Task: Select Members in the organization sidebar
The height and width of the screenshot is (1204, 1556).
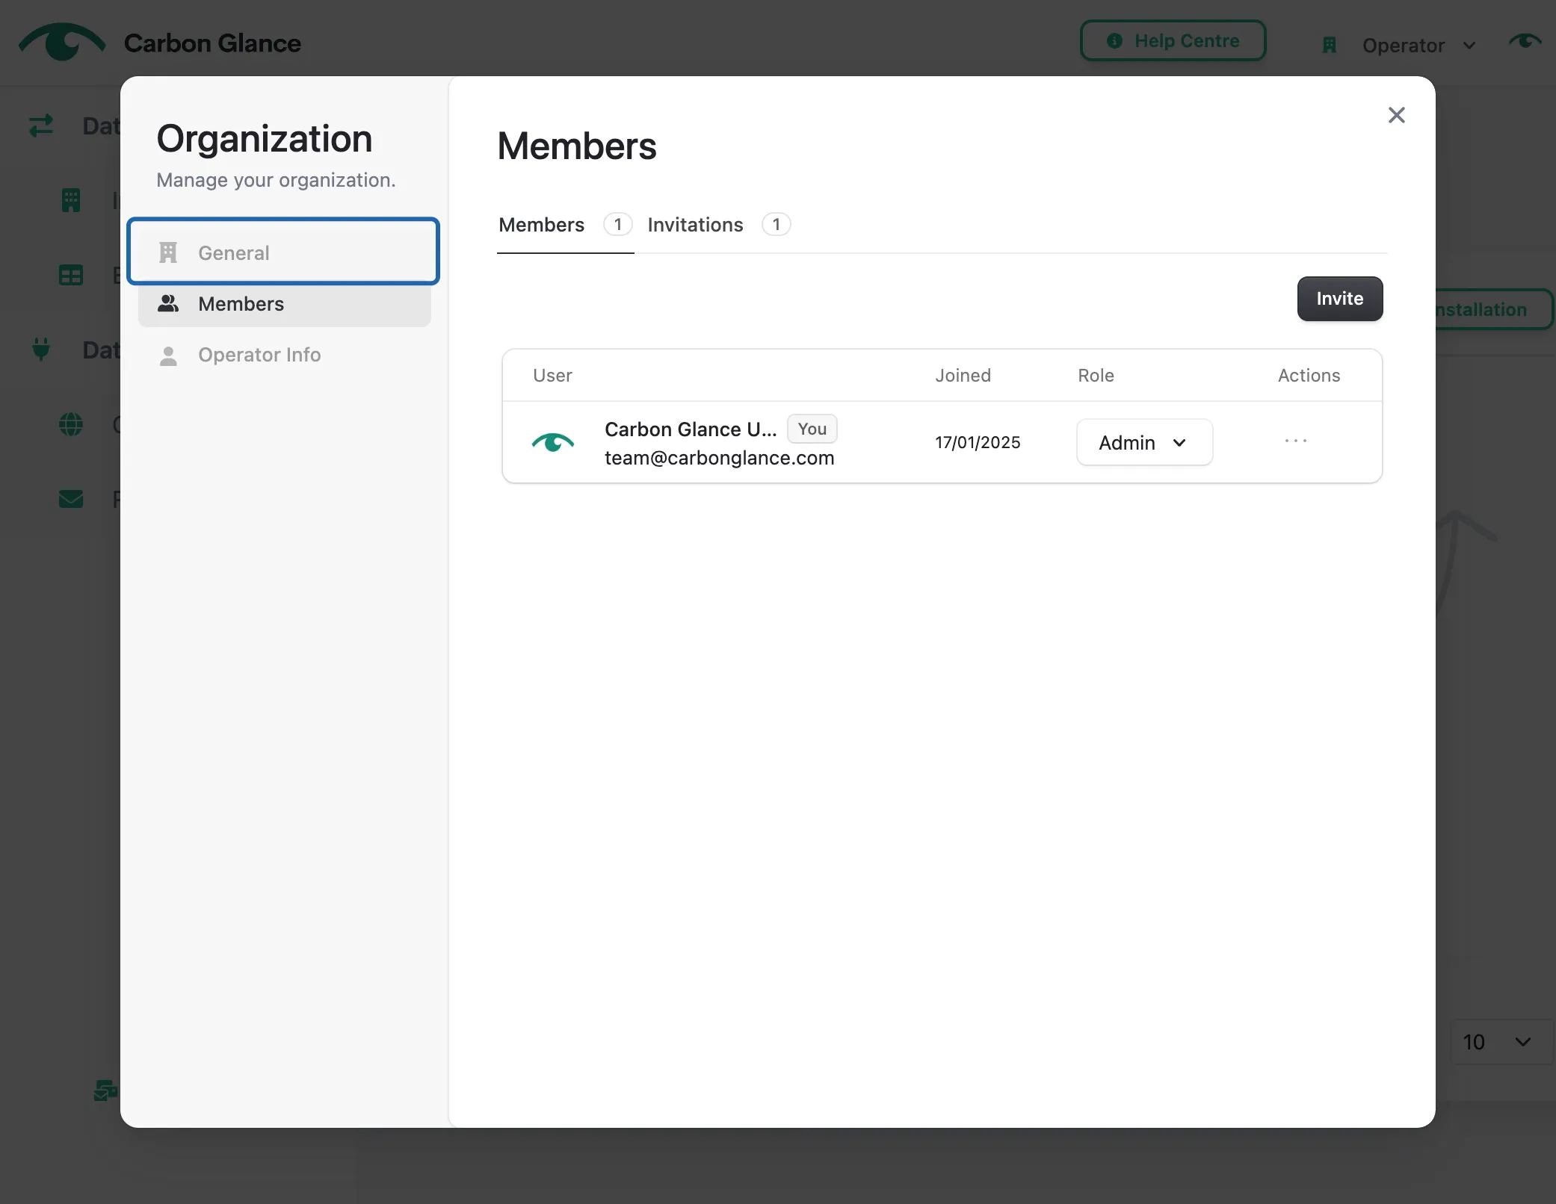Action: (285, 303)
